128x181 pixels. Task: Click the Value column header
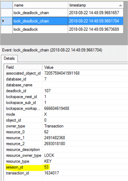[x=85, y=67]
